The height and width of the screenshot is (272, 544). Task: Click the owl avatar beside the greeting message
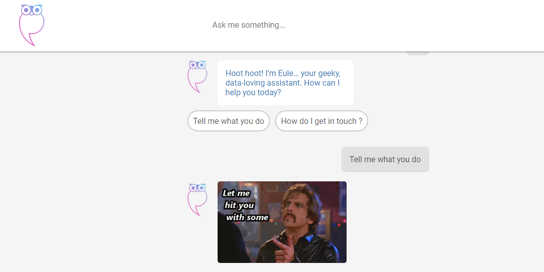pyautogui.click(x=197, y=77)
